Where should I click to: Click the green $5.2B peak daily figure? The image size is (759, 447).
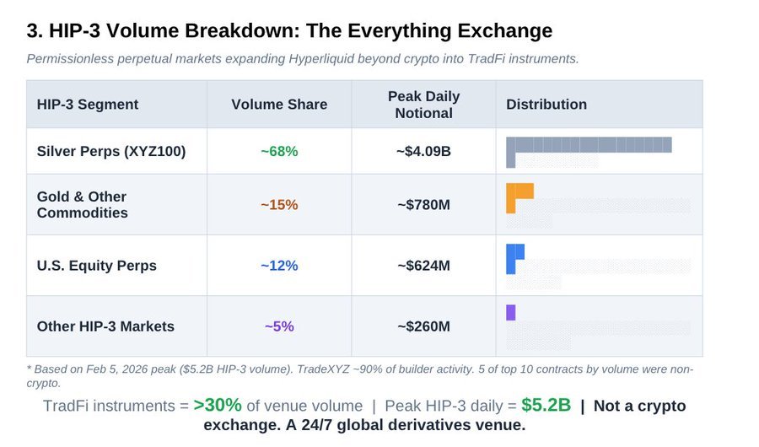pos(546,406)
